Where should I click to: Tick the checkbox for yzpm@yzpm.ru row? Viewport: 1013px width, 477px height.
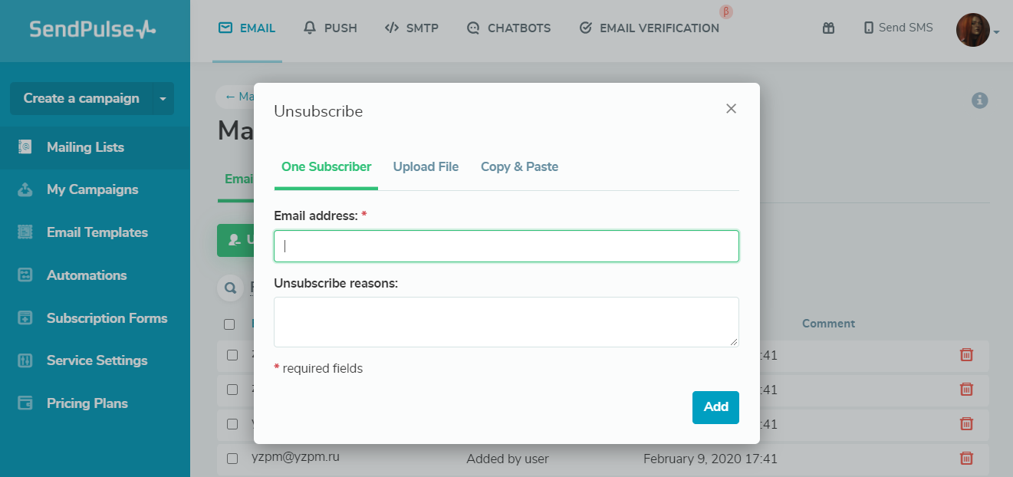pyautogui.click(x=232, y=459)
